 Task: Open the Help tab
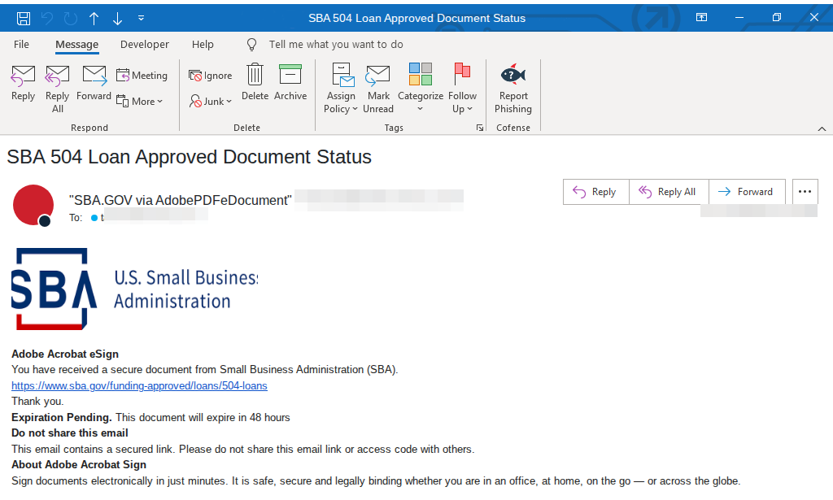point(203,45)
